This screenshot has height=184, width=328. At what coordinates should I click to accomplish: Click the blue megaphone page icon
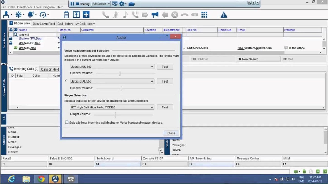[155, 15]
